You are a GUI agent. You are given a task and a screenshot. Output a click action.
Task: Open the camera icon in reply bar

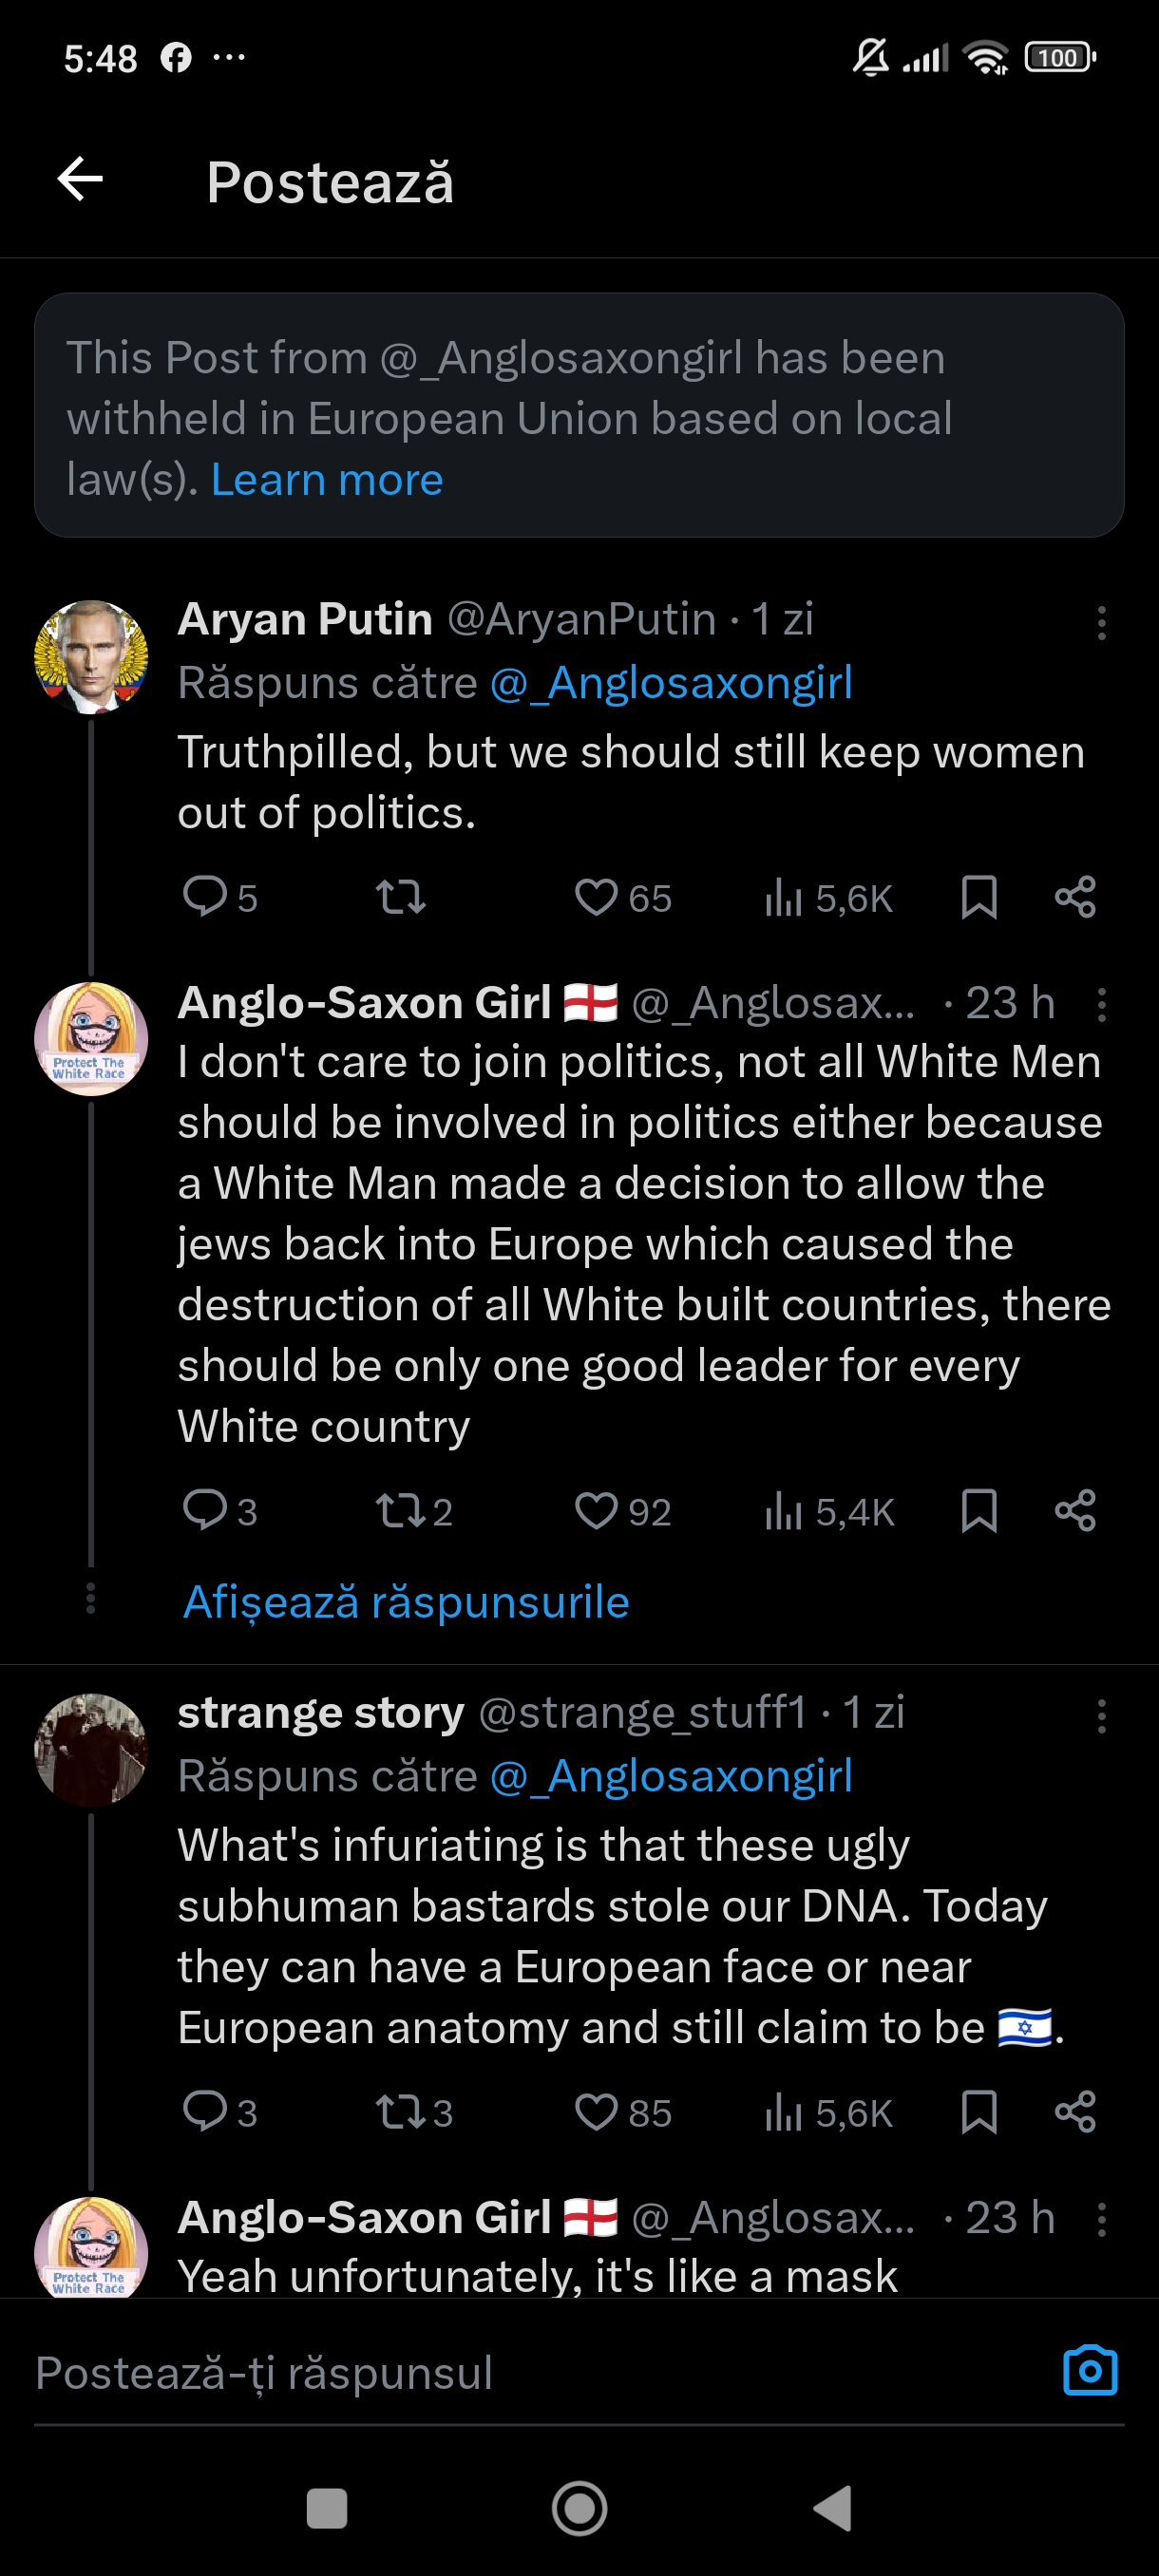pos(1089,2371)
